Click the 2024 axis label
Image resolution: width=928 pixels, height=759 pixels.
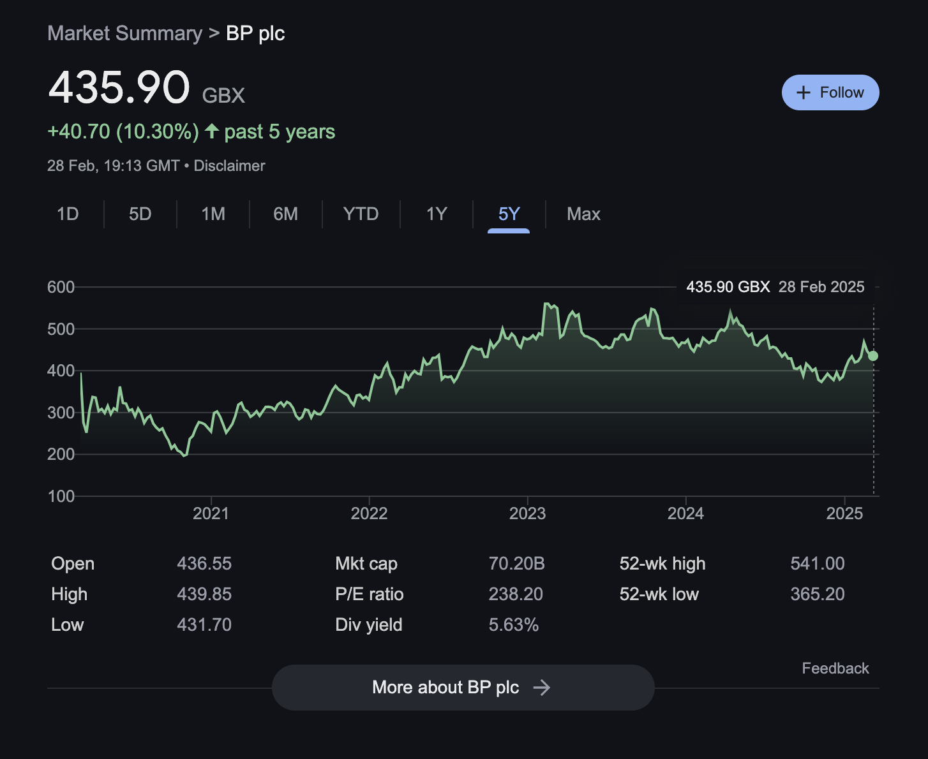click(x=685, y=513)
